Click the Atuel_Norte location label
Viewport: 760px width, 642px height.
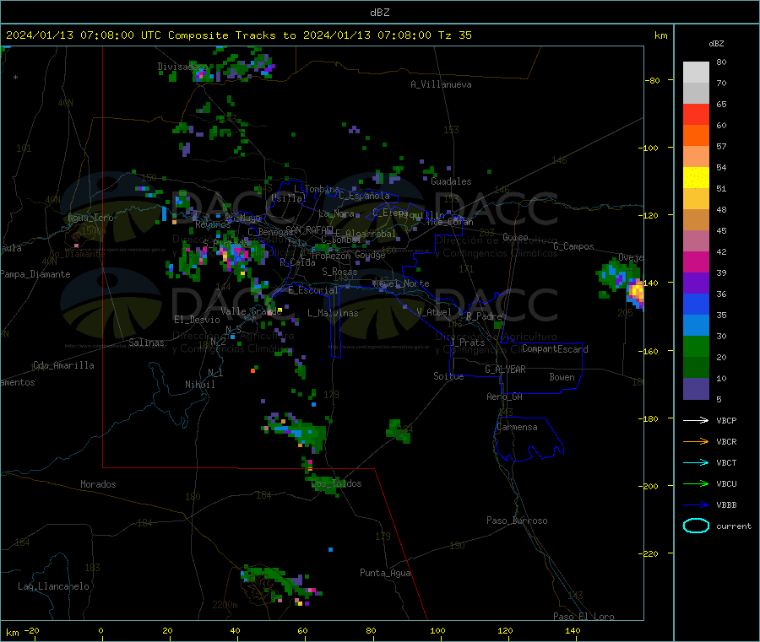[x=401, y=283]
